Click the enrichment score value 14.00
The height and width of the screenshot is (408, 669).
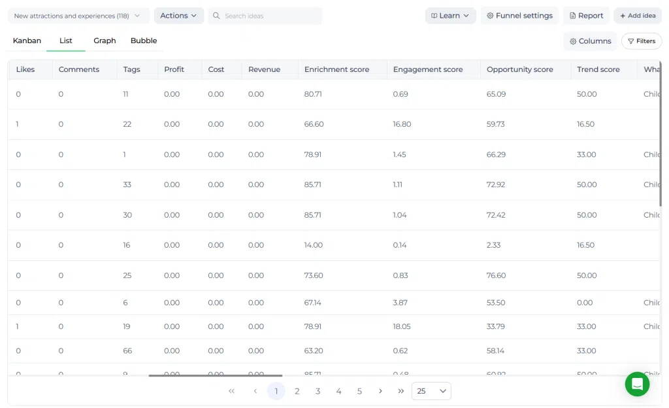point(313,245)
